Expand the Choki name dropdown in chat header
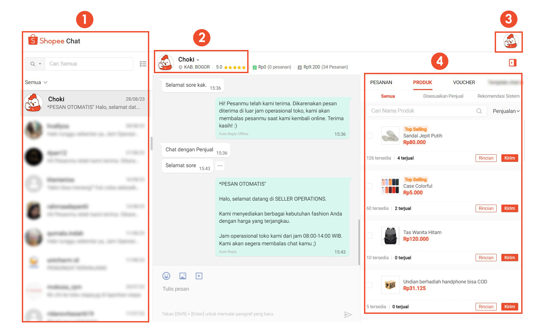This screenshot has height=336, width=547. coord(198,60)
